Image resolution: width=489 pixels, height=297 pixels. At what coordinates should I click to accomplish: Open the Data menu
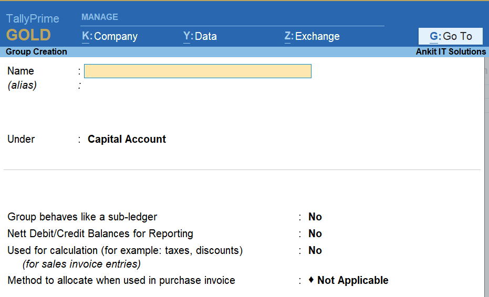click(200, 36)
